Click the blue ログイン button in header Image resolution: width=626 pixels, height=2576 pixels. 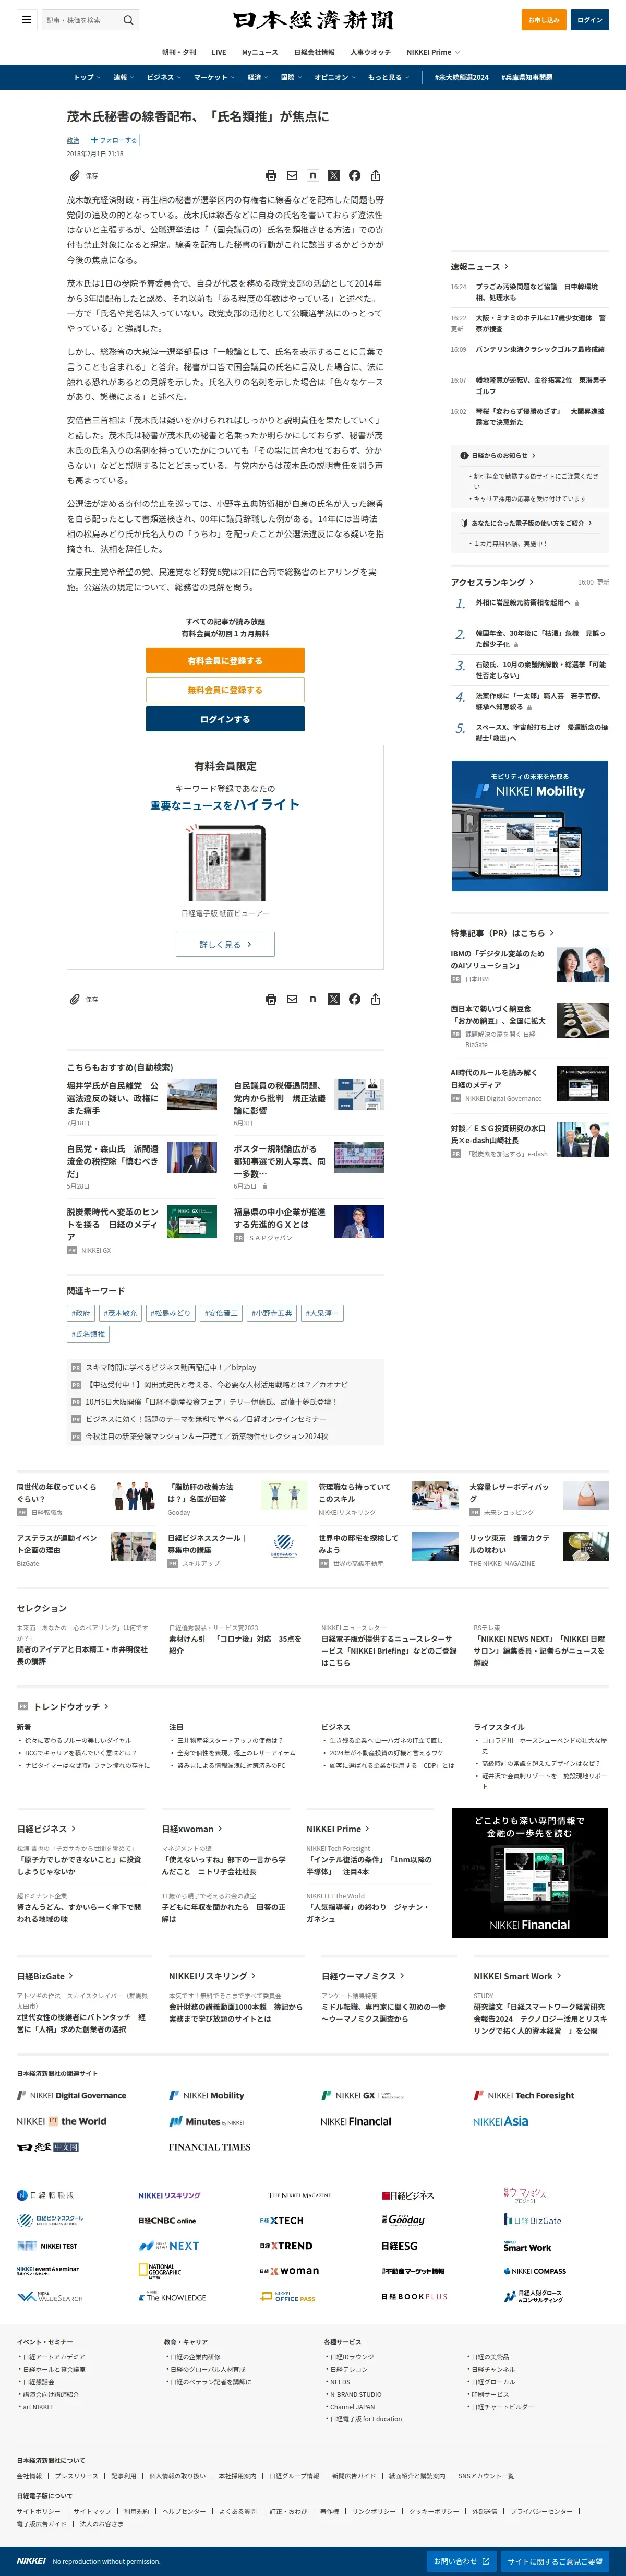[590, 20]
